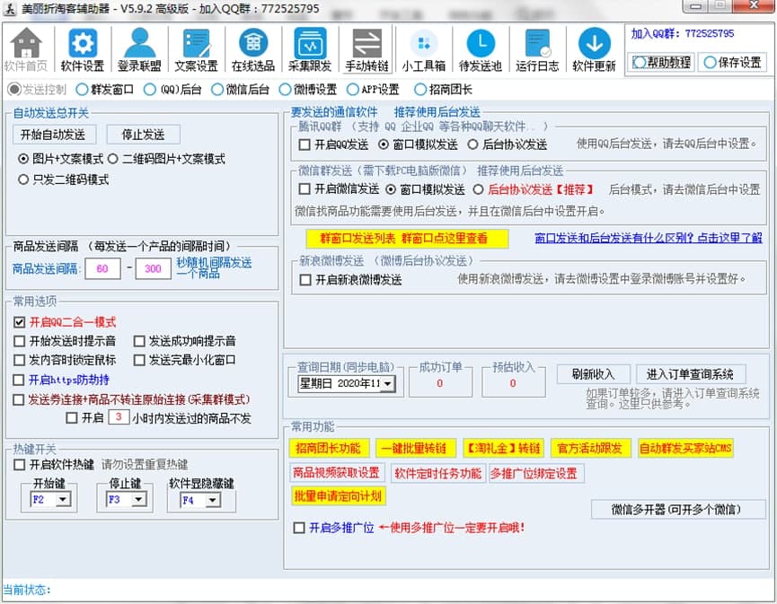Click the 开始自动发送 button
777x604 pixels.
(x=53, y=135)
